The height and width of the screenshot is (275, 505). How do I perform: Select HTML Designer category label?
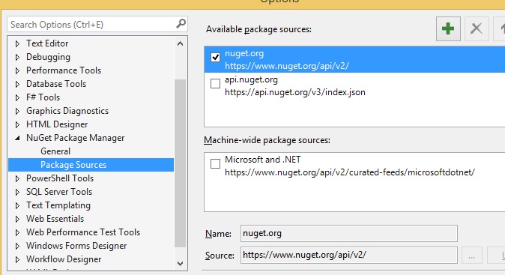[57, 124]
